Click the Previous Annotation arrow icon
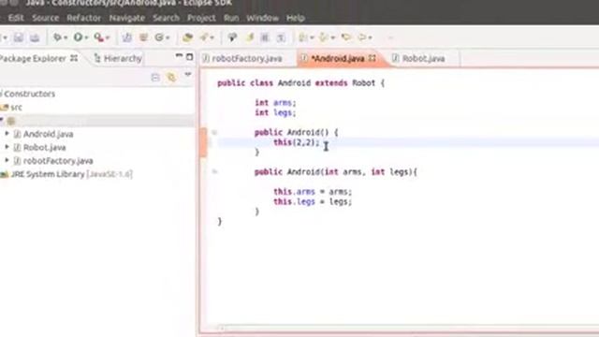The width and height of the screenshot is (599, 337). click(323, 37)
